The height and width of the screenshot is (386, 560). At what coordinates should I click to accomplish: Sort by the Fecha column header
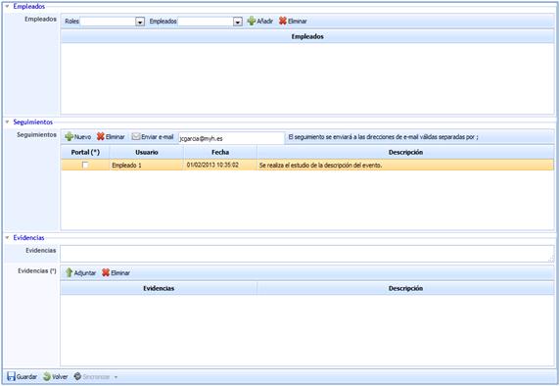pyautogui.click(x=220, y=152)
